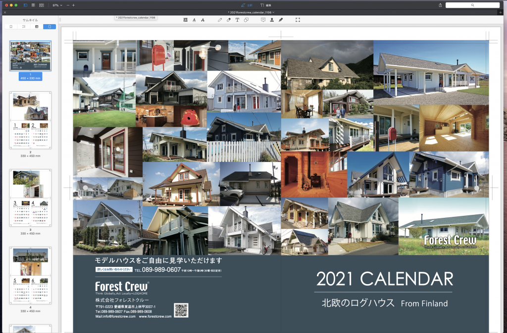Click the www.forestcrew.com link text
Viewport: 507px width, 333px height.
tap(155, 317)
